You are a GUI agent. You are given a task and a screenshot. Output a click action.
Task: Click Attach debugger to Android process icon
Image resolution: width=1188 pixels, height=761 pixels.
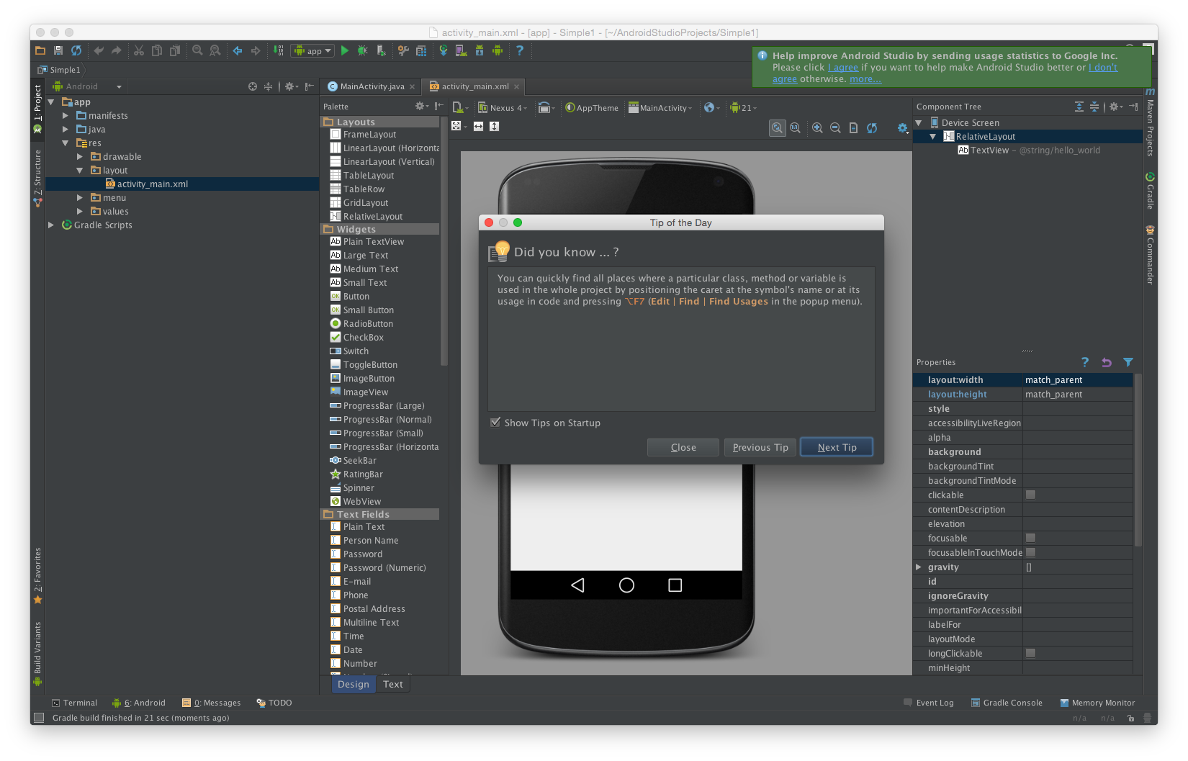(x=381, y=50)
